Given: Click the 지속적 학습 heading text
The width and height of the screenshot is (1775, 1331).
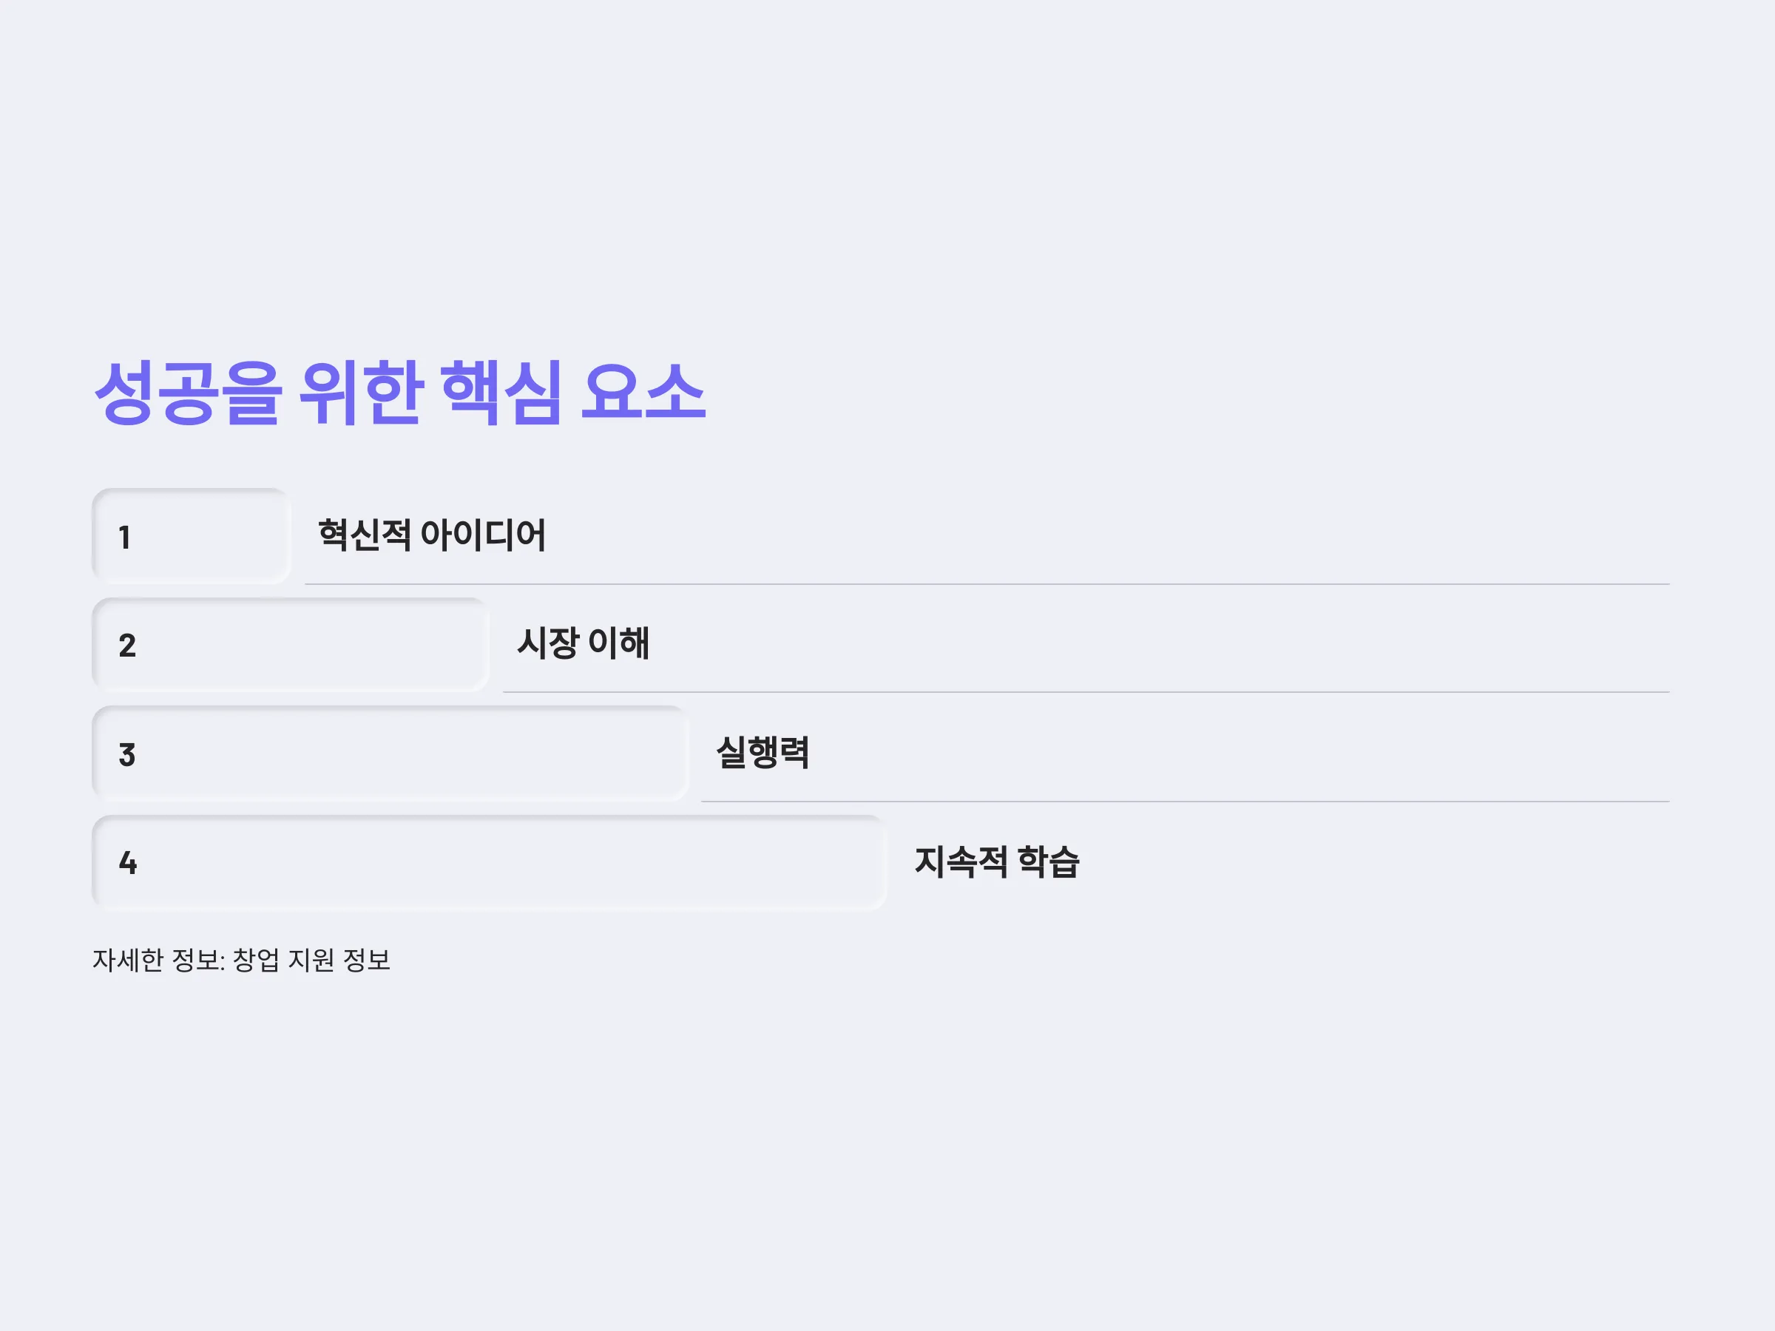Looking at the screenshot, I should pos(997,862).
